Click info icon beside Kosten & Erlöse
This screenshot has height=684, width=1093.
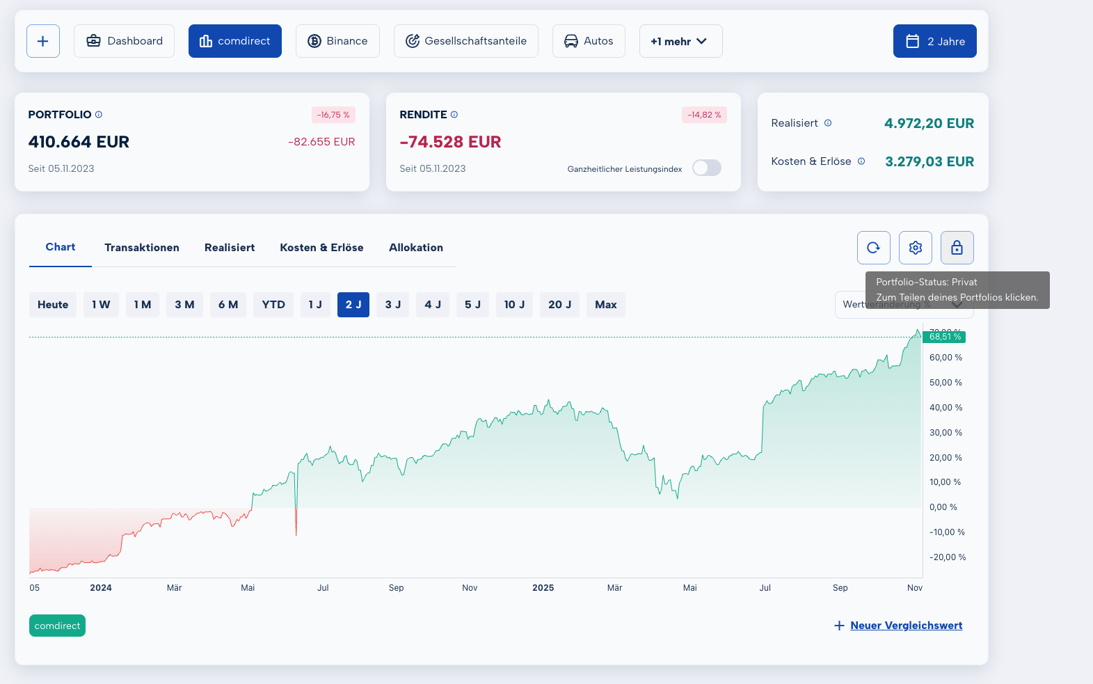861,161
